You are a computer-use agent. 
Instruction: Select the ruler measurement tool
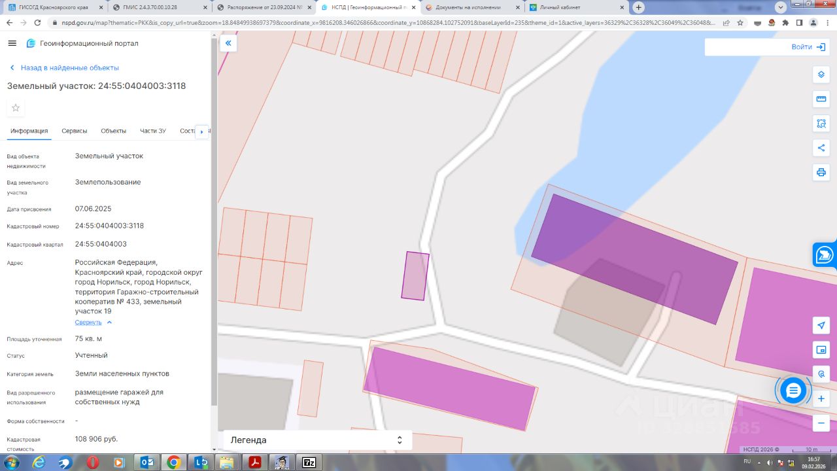click(821, 99)
